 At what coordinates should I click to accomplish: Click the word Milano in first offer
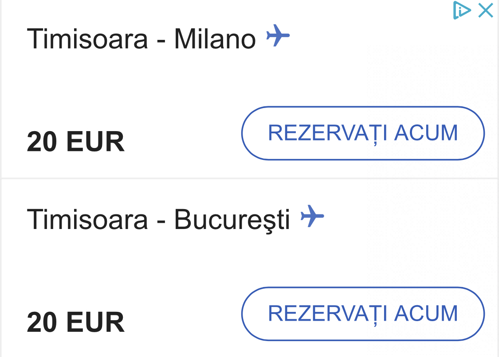coord(215,39)
